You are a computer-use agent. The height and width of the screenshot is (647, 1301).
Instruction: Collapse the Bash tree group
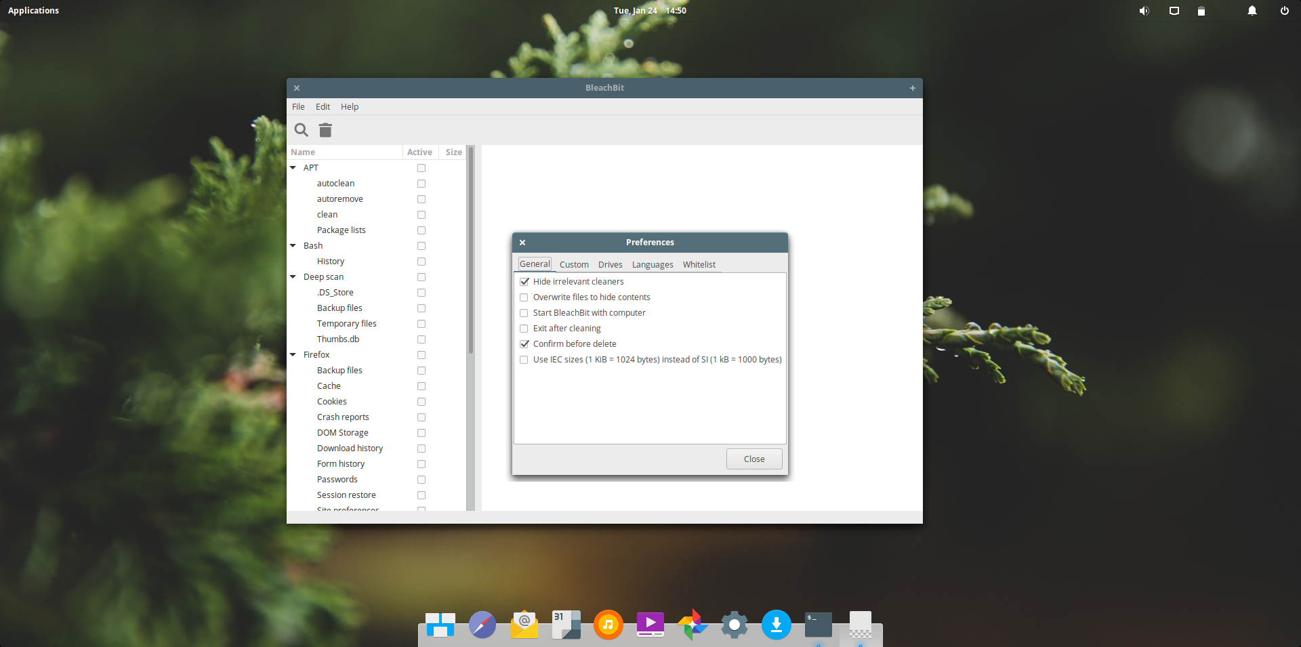293,246
